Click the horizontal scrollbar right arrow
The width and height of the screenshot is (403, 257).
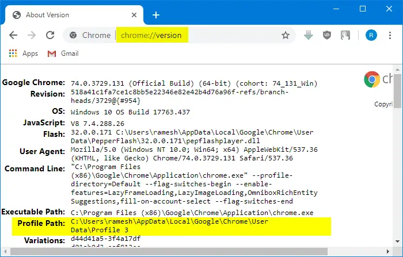click(x=387, y=252)
